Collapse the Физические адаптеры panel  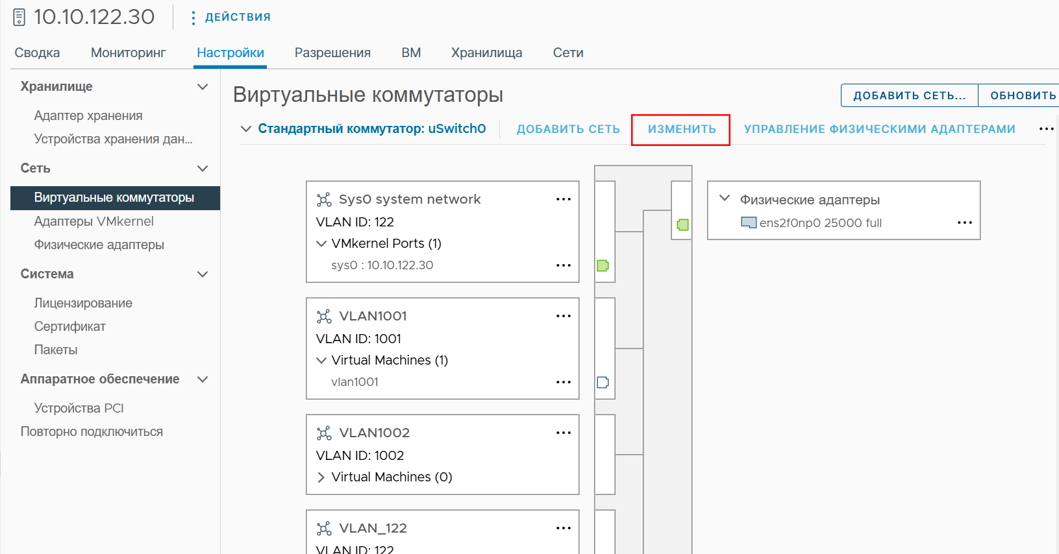(725, 199)
